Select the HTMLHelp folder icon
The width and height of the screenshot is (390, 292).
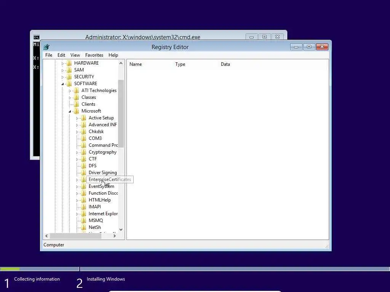tap(83, 200)
